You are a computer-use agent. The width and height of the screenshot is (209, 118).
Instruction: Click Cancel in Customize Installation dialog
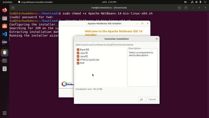(152, 99)
